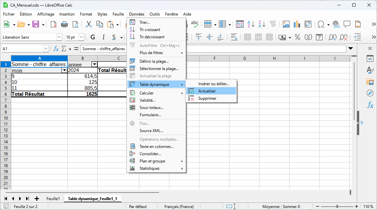Open the Navigator compass icon in sidebar
The image size is (377, 210).
pos(370,93)
